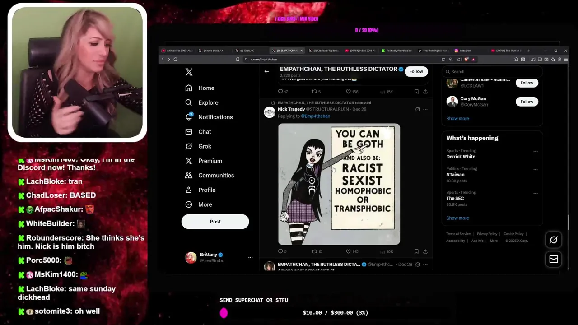Open Cory McGarr's profile

coord(474,98)
